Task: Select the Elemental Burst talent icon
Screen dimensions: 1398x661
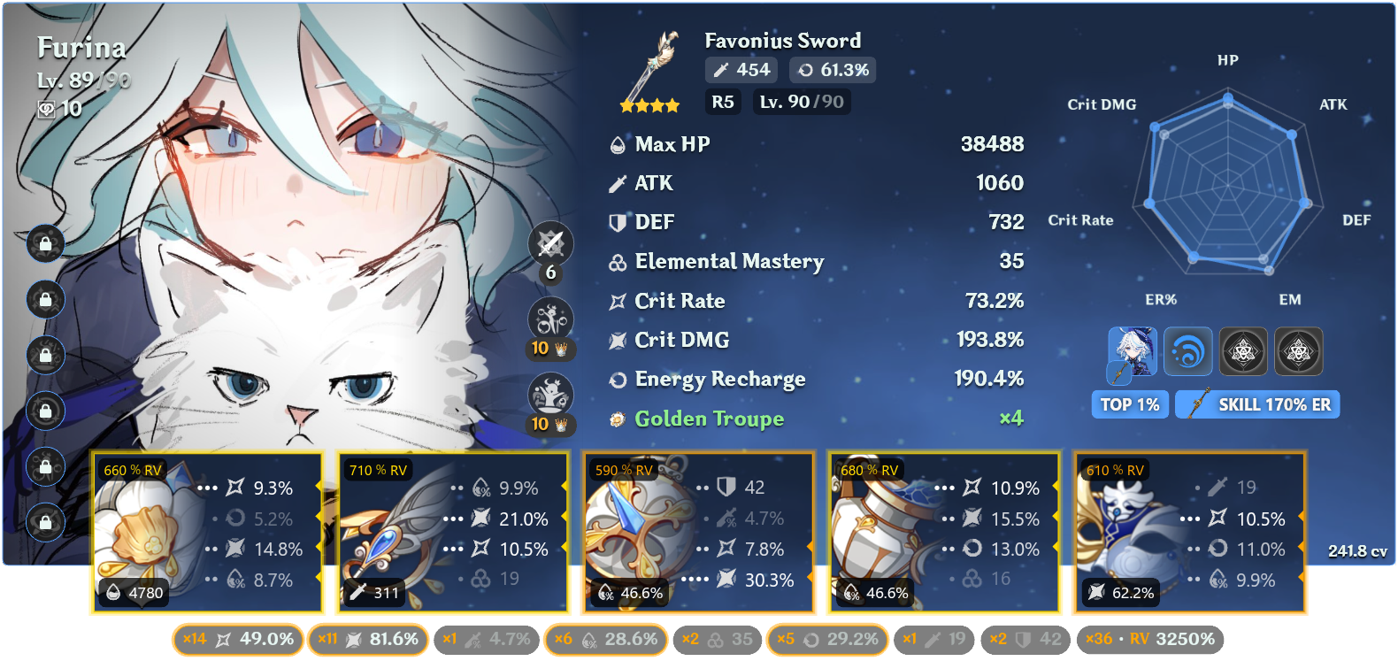Action: tap(550, 395)
